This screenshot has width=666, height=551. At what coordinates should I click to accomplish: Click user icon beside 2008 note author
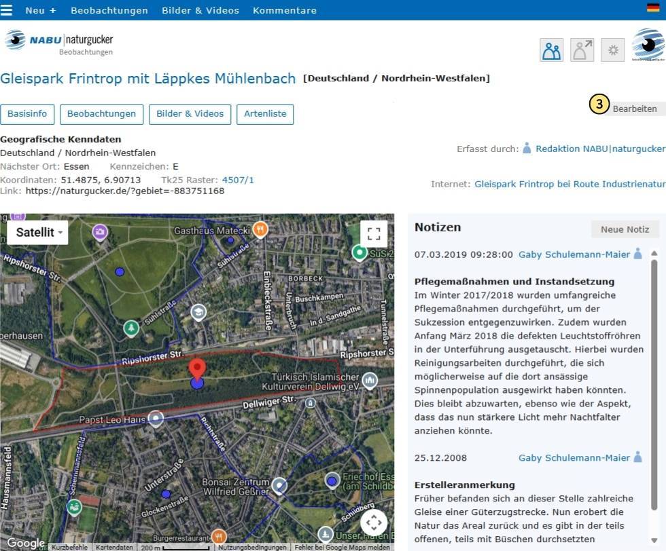click(637, 457)
